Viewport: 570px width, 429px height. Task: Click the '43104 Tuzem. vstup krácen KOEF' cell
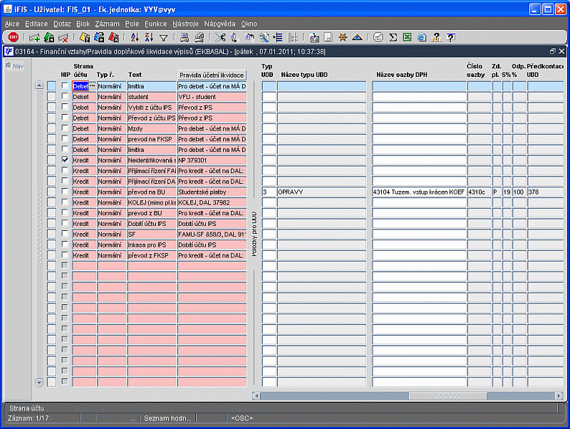pyautogui.click(x=419, y=192)
